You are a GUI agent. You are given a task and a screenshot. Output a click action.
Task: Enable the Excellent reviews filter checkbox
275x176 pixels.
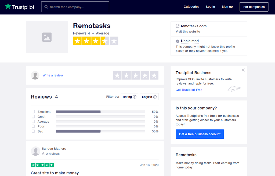point(33,112)
